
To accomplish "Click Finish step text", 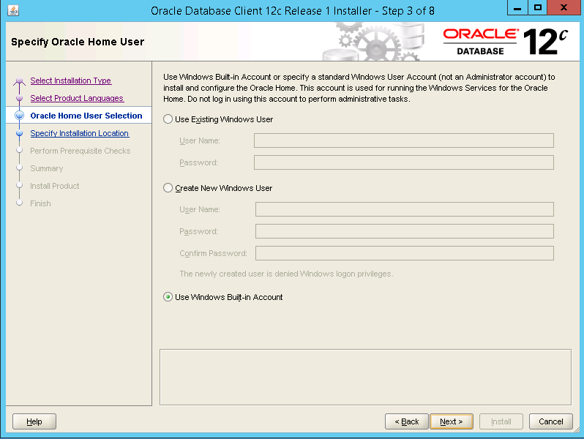I will (40, 203).
